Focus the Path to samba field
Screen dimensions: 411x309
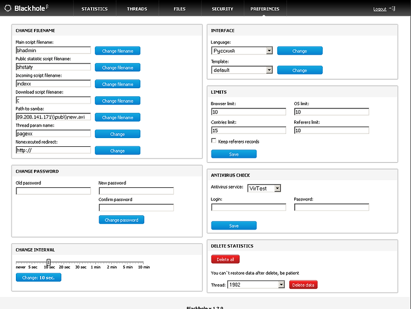(x=53, y=117)
